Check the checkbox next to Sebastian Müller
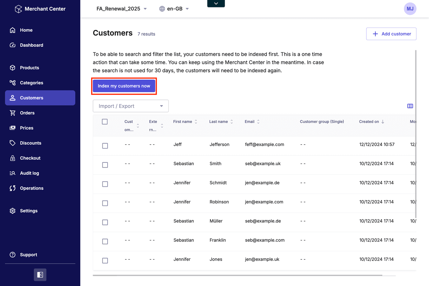 click(105, 222)
